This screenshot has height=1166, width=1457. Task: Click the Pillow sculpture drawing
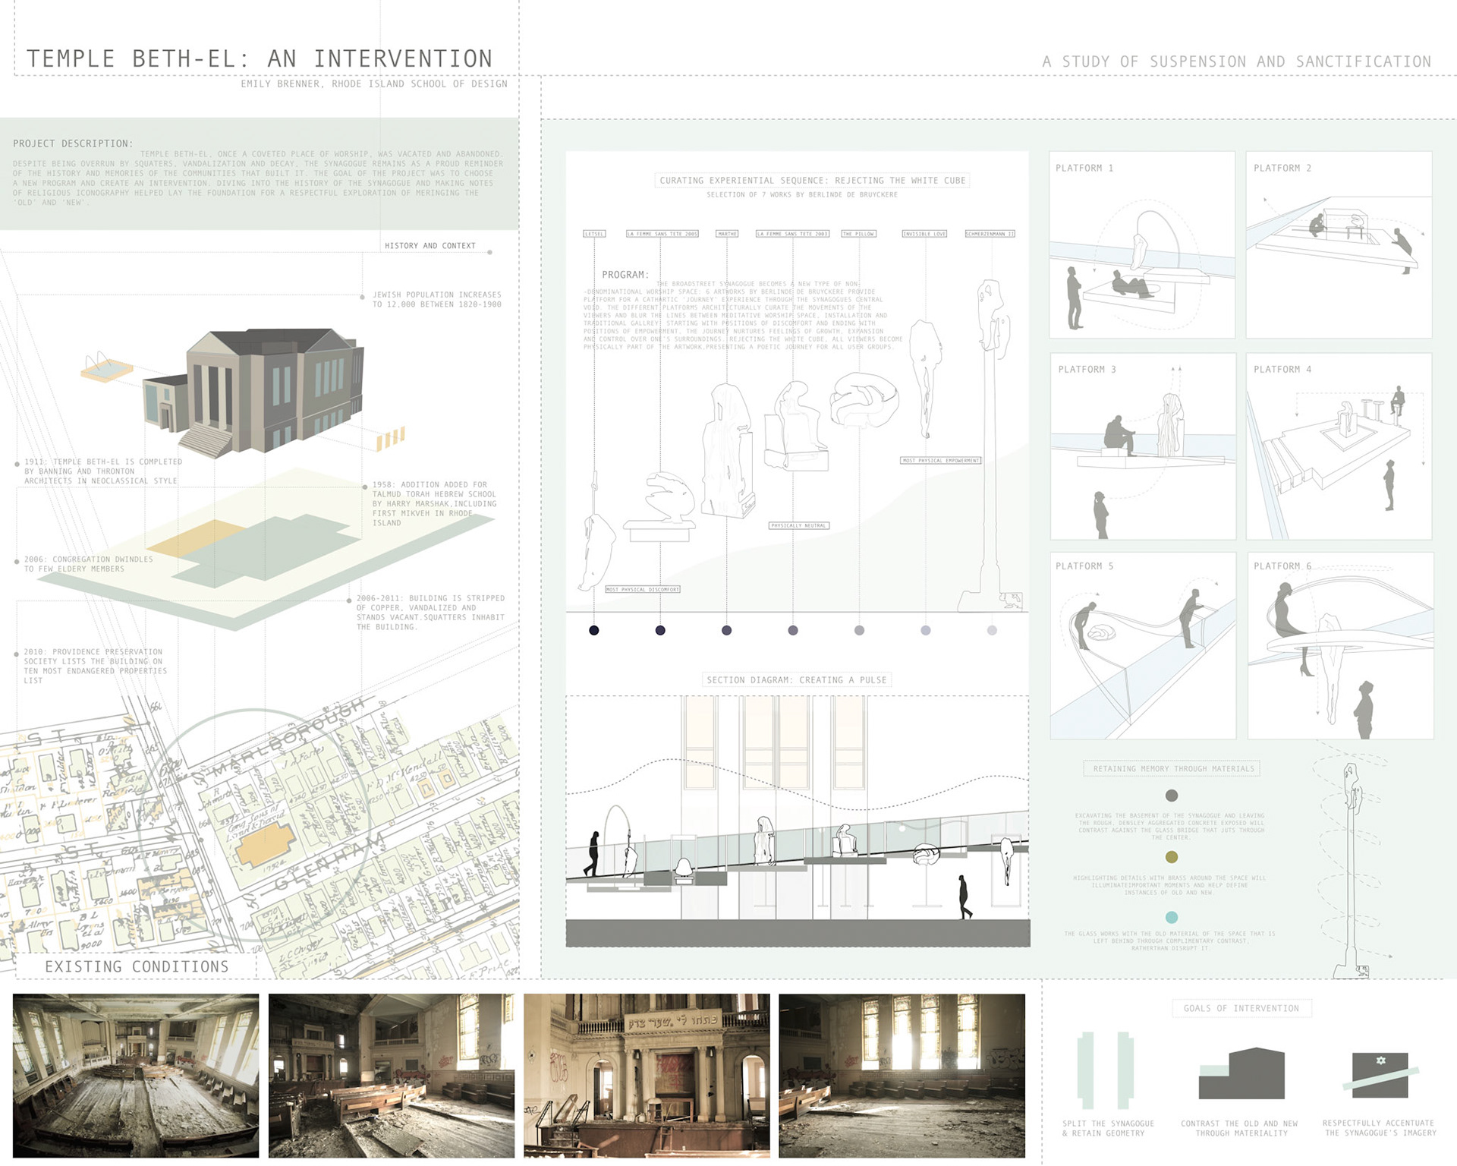864,399
